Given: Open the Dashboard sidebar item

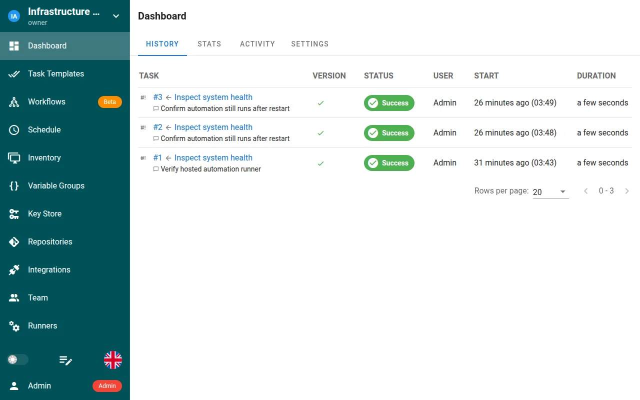Looking at the screenshot, I should (65, 46).
